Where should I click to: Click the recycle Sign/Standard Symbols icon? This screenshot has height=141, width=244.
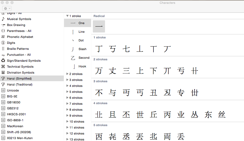pyautogui.click(x=3, y=61)
